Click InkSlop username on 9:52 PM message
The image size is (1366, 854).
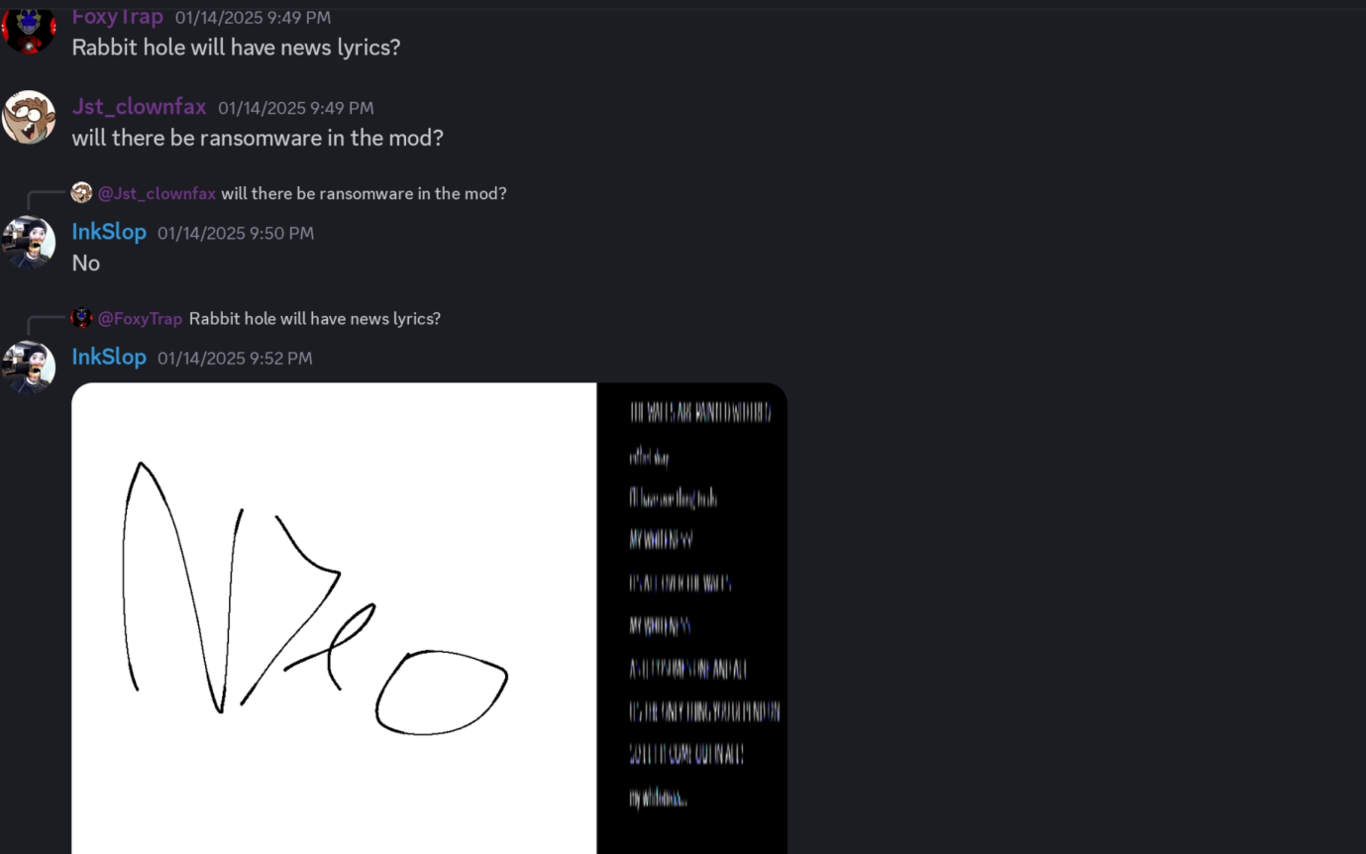(109, 357)
